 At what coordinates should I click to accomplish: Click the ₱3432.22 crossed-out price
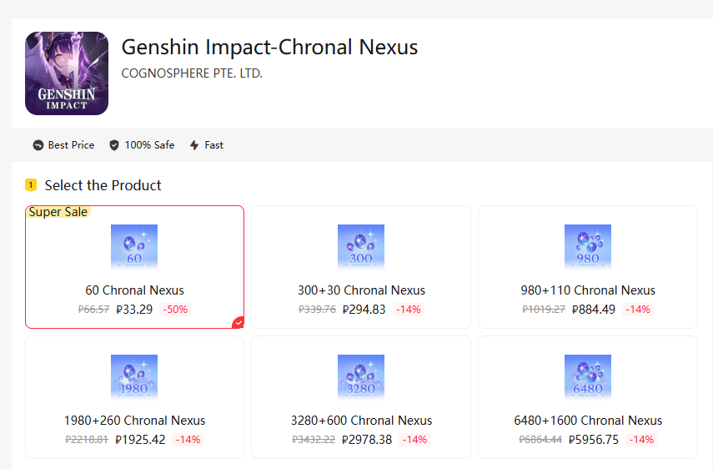point(314,440)
